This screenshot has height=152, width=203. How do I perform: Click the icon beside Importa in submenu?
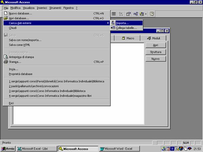click(113, 23)
